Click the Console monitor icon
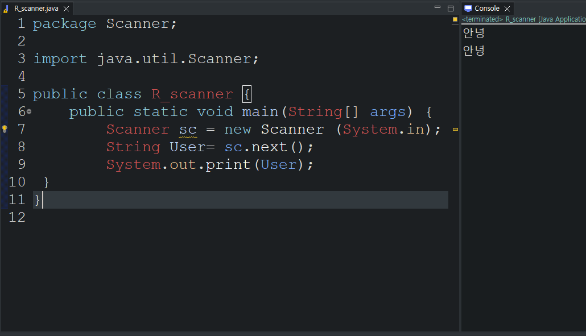Viewport: 586px width, 336px height. pos(468,8)
